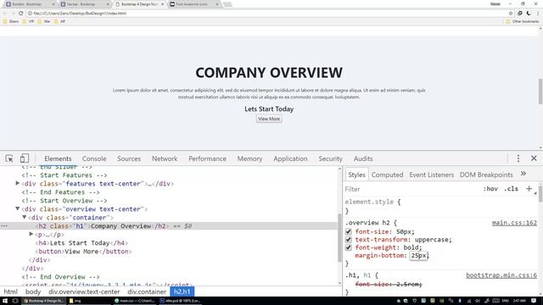Open Cortana search circle on taskbar

tap(15, 301)
